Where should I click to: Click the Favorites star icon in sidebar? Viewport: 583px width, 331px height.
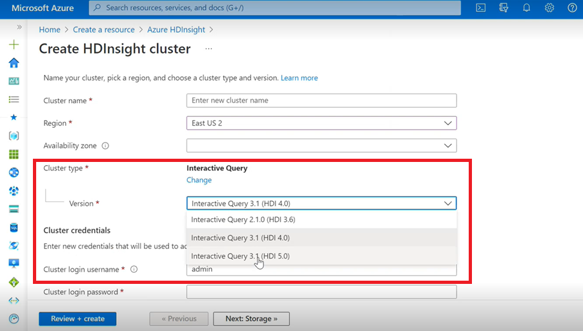(14, 117)
